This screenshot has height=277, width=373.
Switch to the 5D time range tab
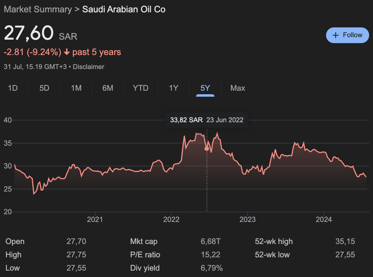tap(44, 88)
